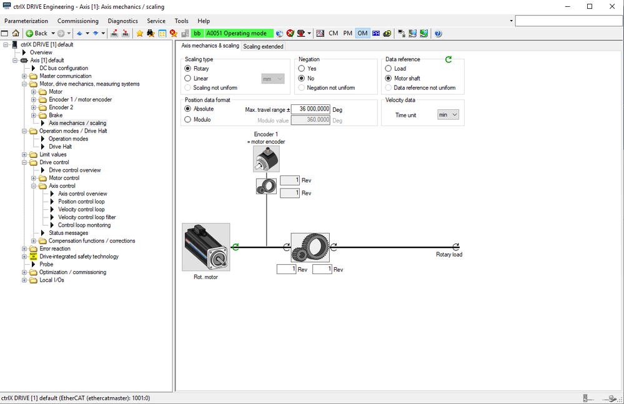The image size is (624, 404).
Task: Go back using the green Back arrow
Action: (x=29, y=33)
